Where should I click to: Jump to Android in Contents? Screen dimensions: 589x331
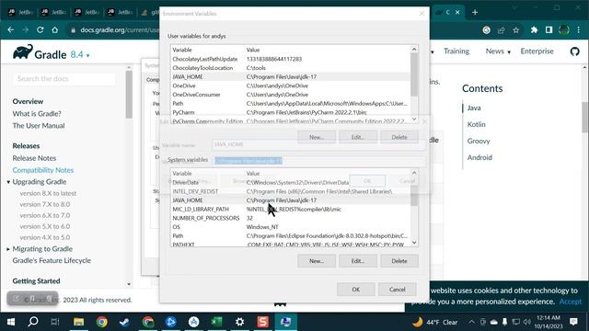[479, 157]
